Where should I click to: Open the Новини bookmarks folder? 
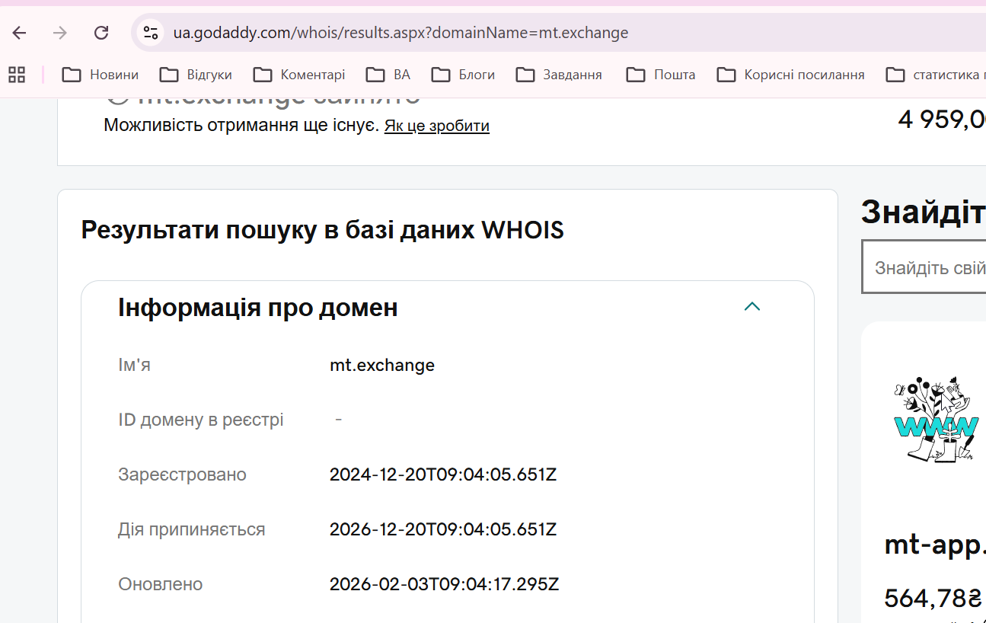pos(100,75)
